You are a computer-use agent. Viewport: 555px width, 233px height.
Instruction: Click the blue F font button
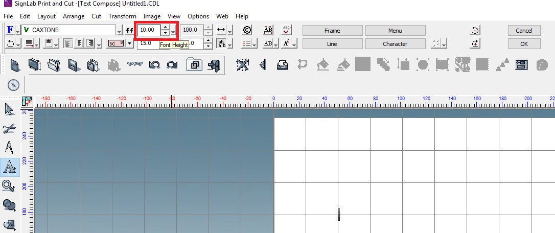click(10, 30)
